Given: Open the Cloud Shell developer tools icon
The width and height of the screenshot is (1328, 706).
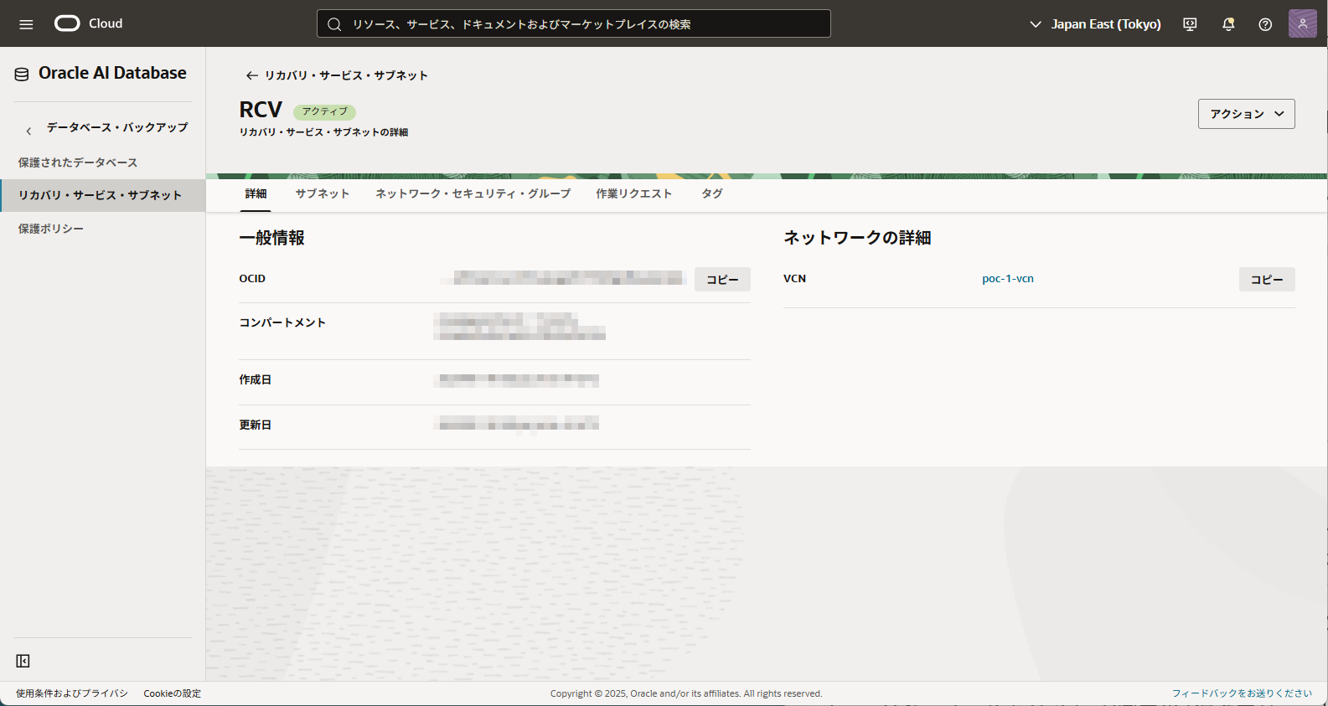Looking at the screenshot, I should tap(1190, 24).
